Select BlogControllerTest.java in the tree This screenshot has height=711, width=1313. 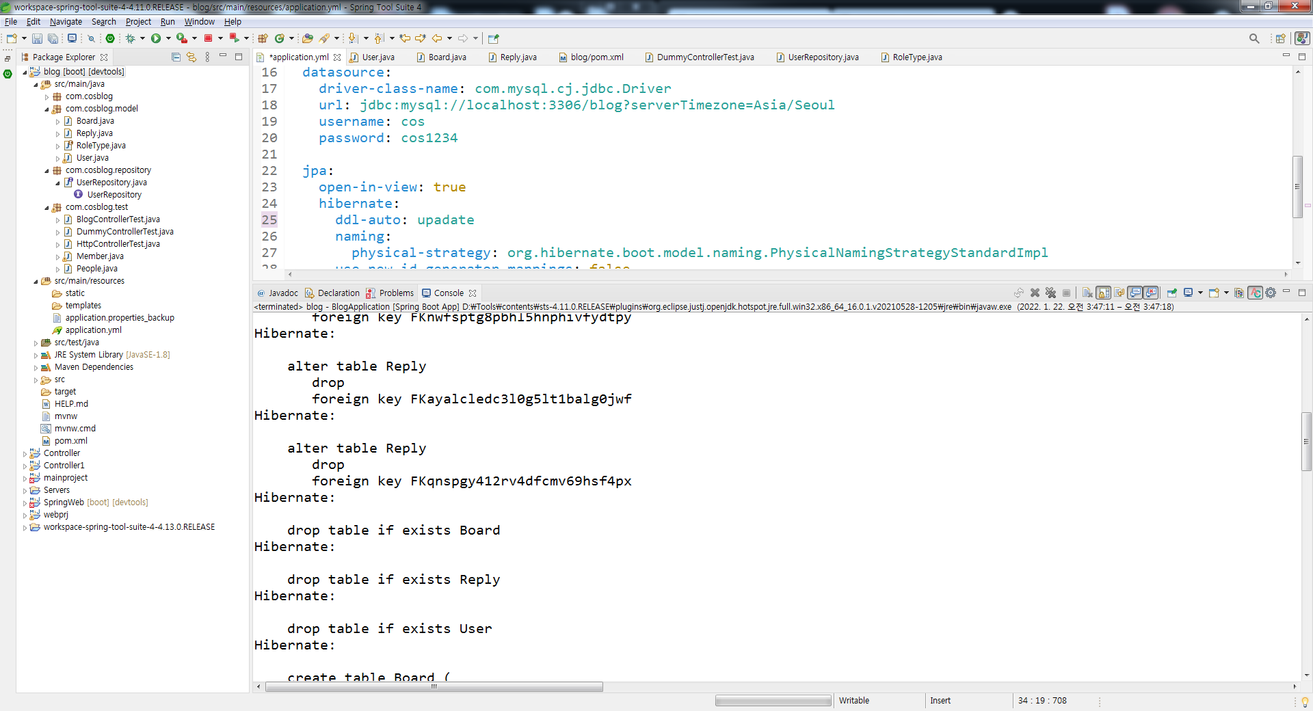(118, 219)
